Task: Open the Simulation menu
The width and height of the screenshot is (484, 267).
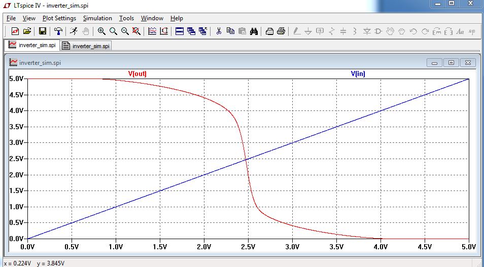Action: (x=97, y=18)
